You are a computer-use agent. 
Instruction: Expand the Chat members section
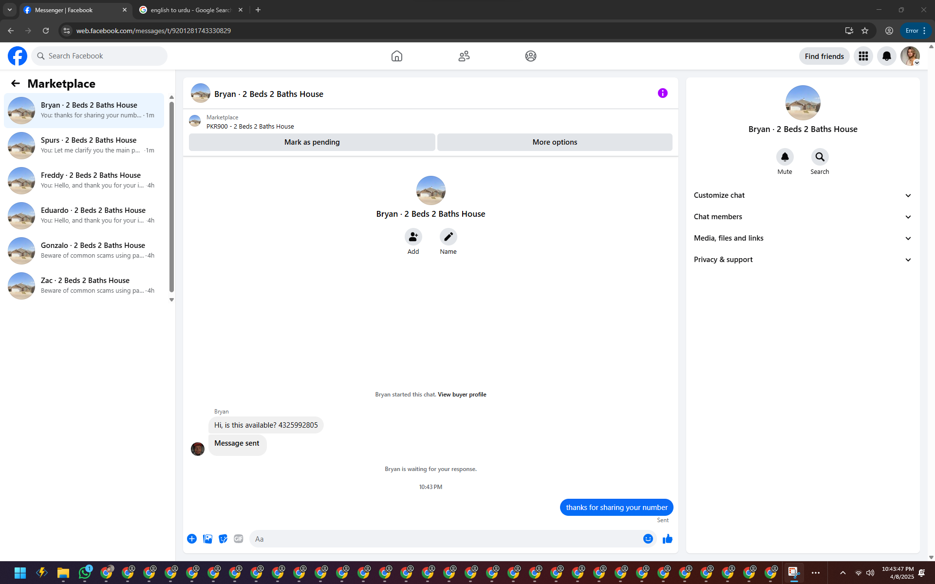(x=802, y=217)
